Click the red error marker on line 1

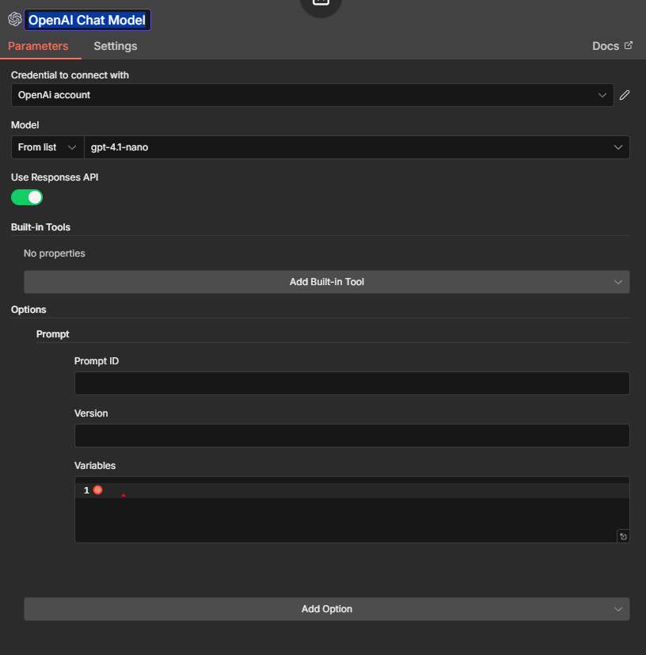[x=97, y=490]
